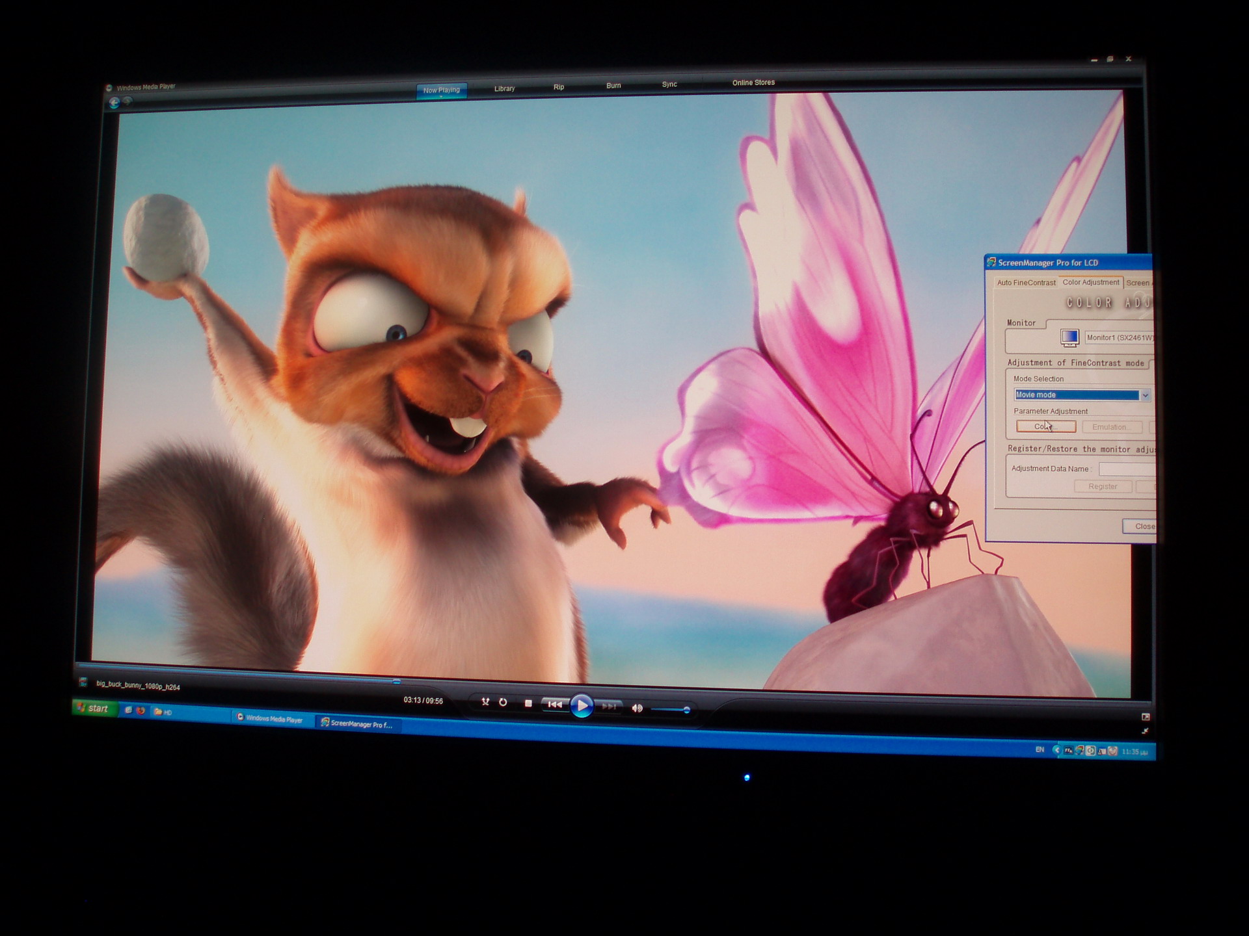
Task: Launch Firefox from quick launch
Action: [140, 710]
